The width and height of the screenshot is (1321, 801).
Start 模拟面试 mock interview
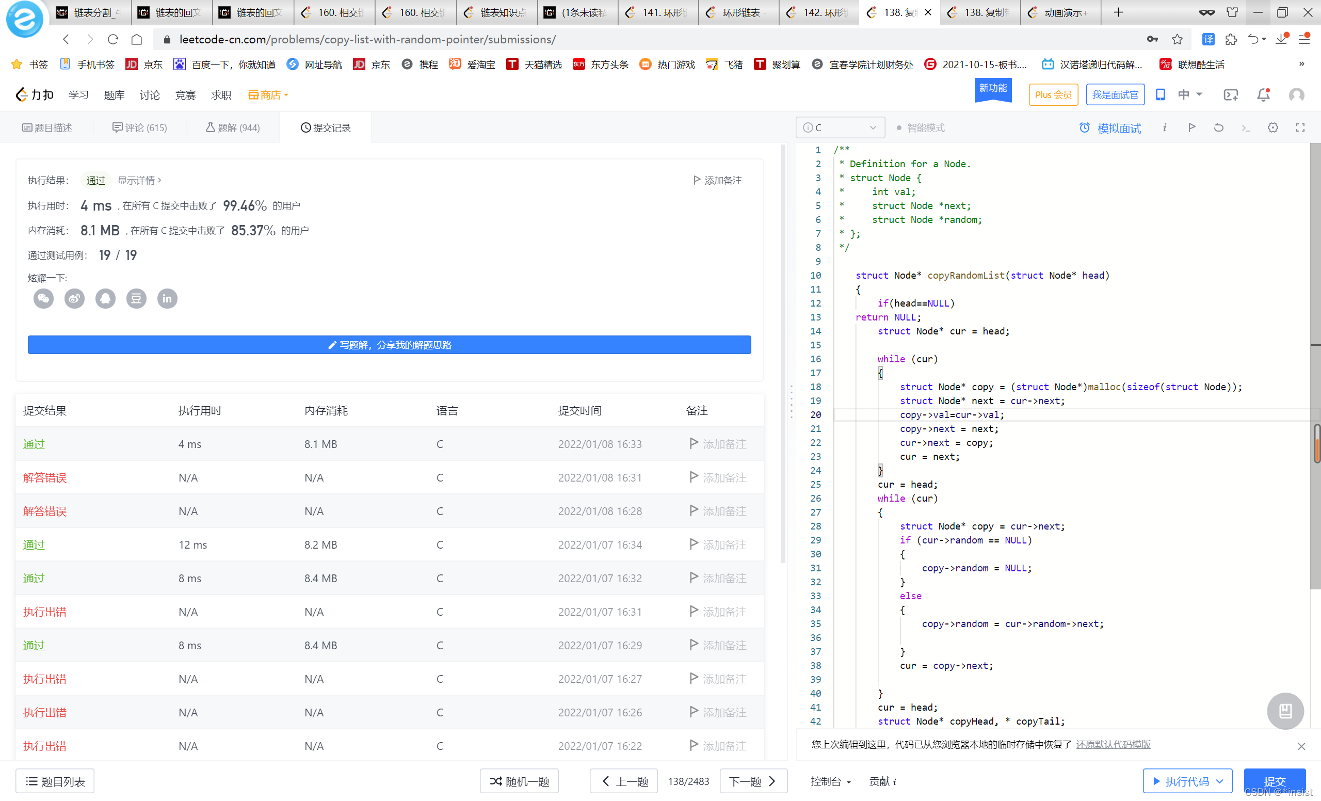[1110, 127]
